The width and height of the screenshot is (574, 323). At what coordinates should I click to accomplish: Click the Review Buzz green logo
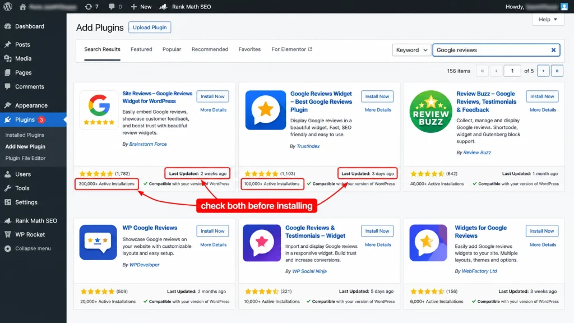[x=430, y=112]
